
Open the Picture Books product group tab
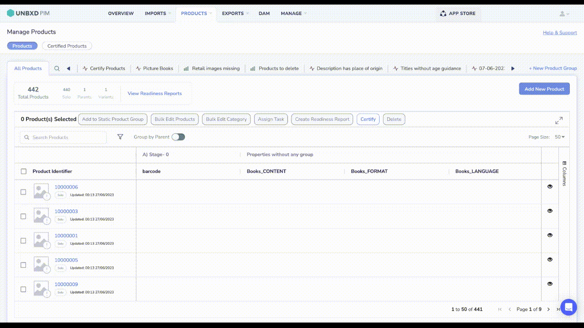(155, 69)
